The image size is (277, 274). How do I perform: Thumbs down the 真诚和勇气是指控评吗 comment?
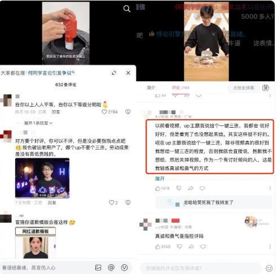(179, 246)
